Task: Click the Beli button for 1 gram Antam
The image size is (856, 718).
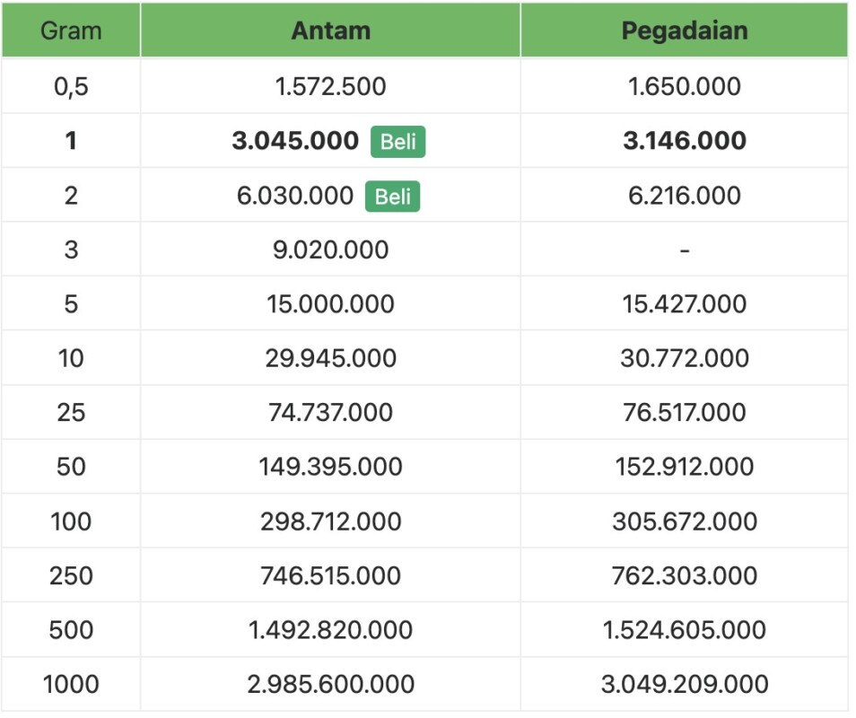Action: [397, 141]
